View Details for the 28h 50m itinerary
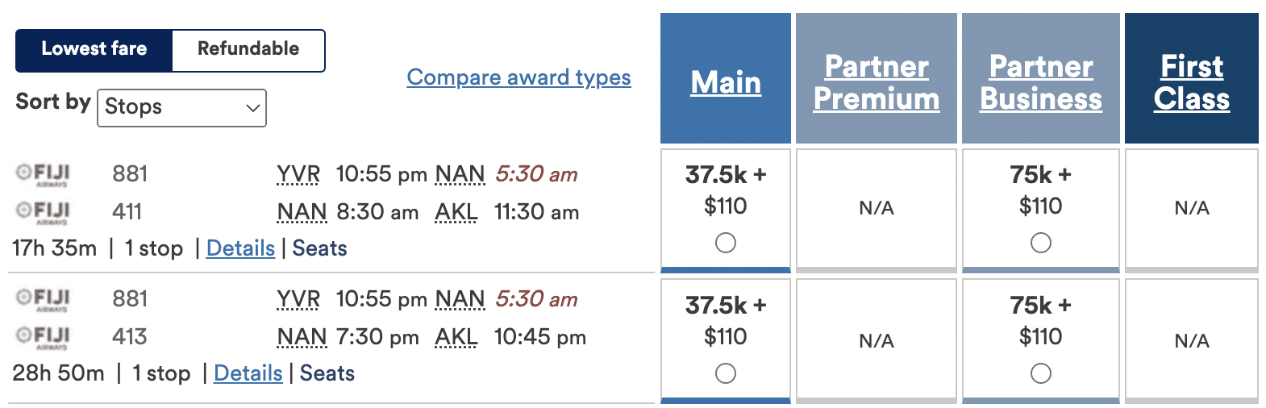This screenshot has width=1266, height=408. click(248, 373)
